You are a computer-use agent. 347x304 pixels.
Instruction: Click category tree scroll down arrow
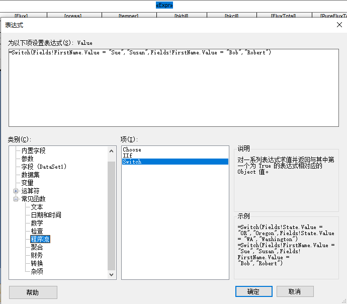pyautogui.click(x=111, y=274)
